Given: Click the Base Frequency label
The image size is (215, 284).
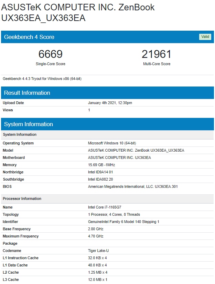Looking at the screenshot, I should [x=17, y=229].
